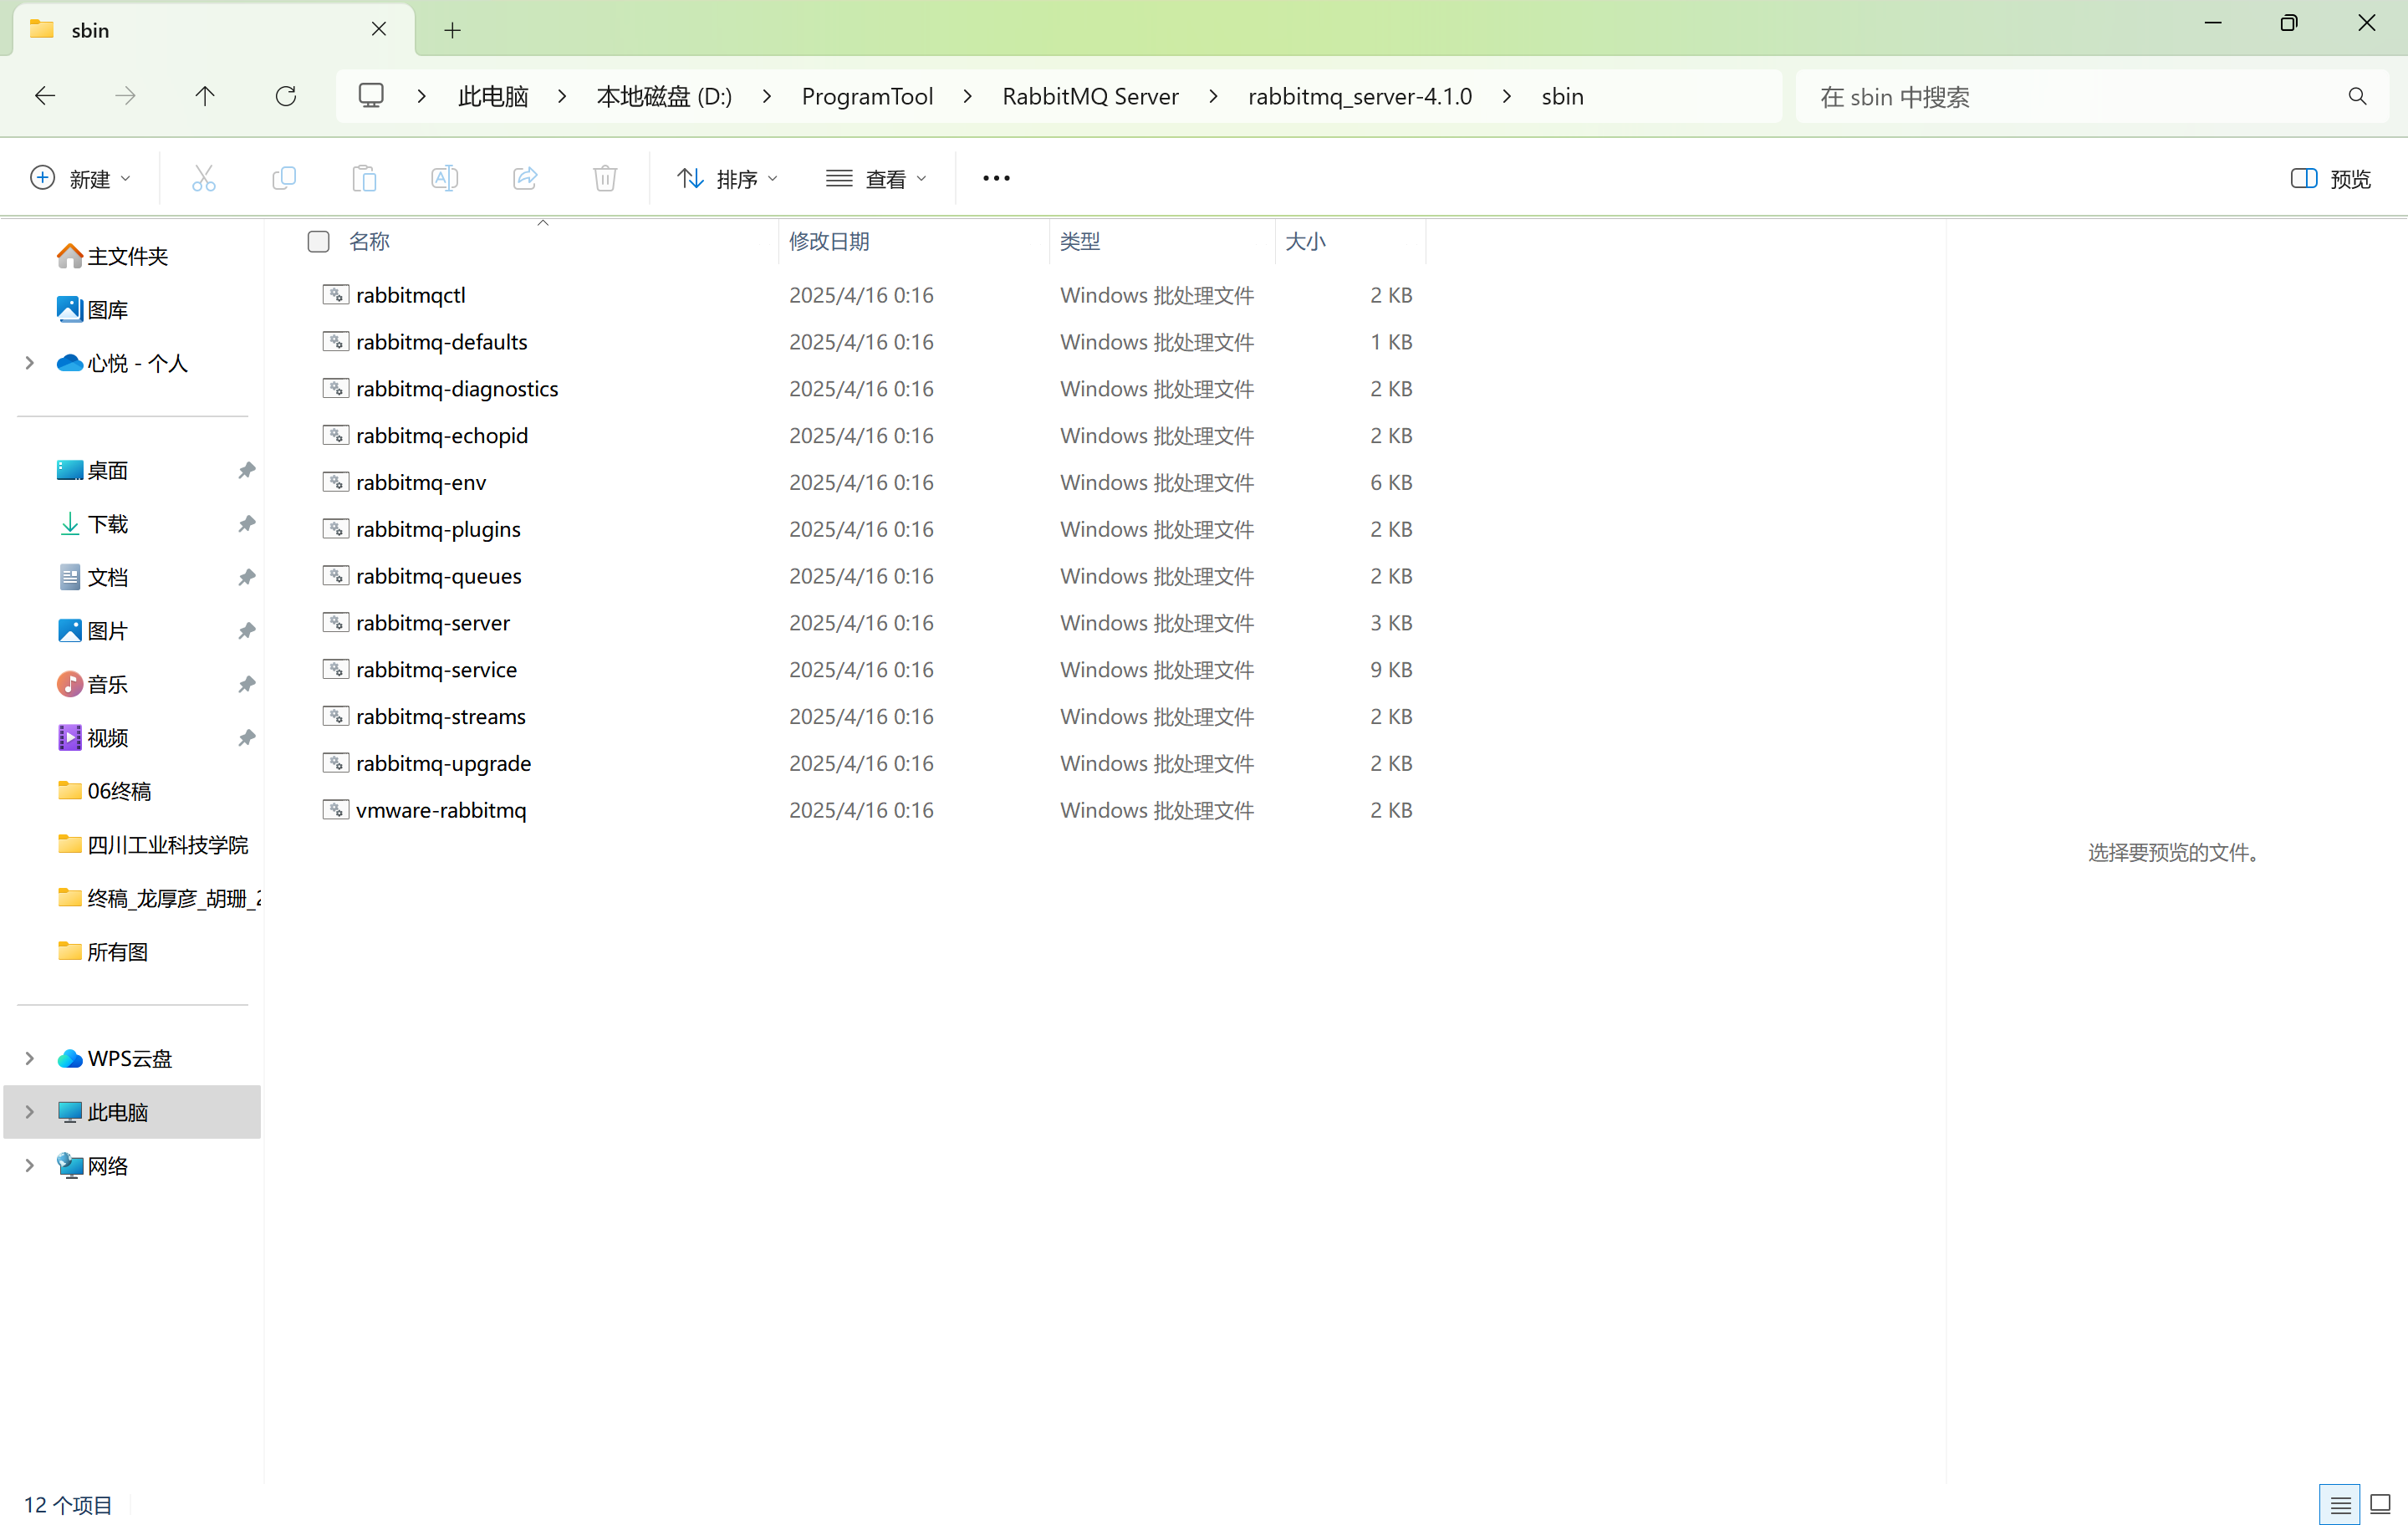Click the Delete trash icon
This screenshot has width=2408, height=1525.
(x=605, y=178)
